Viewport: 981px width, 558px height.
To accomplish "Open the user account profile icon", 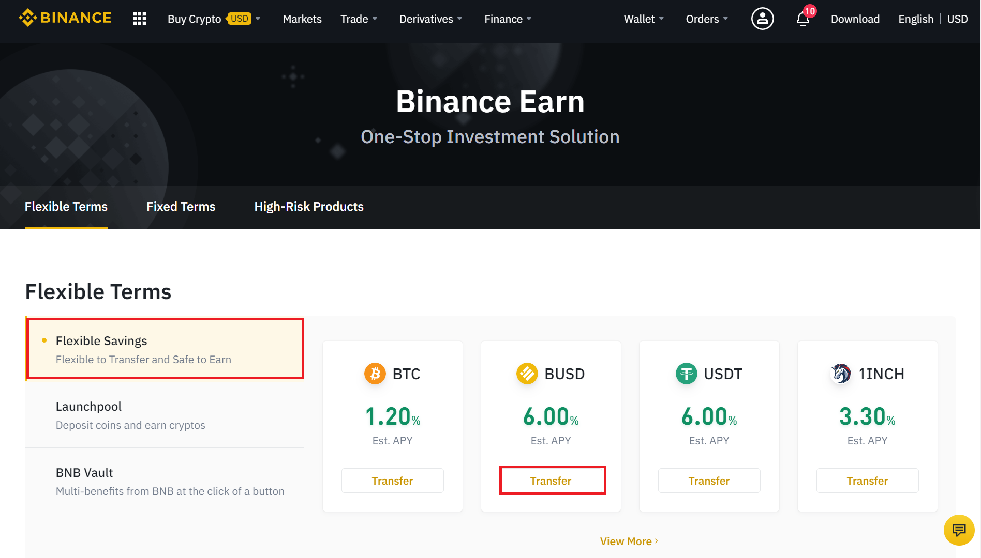I will pos(762,19).
